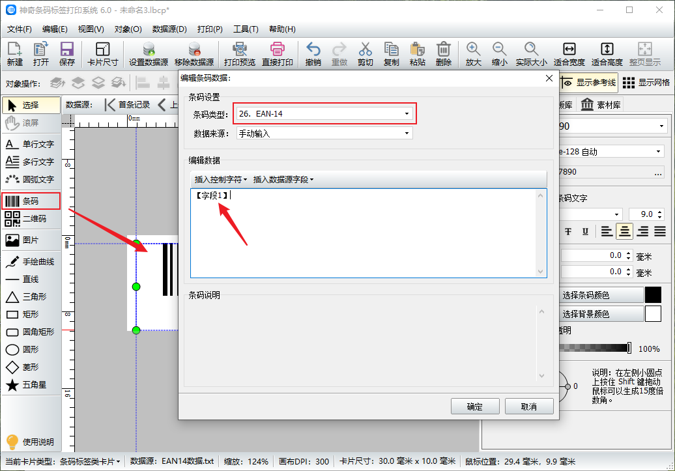Screen dimensions: 675x471
Task: Toggle 显示网格 grid display
Action: (x=646, y=83)
